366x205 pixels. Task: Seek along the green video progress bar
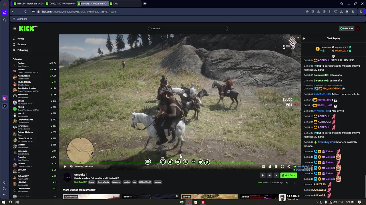pyautogui.click(x=180, y=162)
